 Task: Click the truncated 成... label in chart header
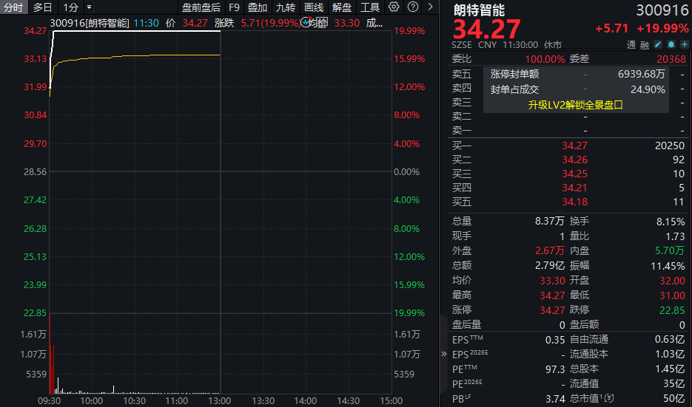point(374,23)
